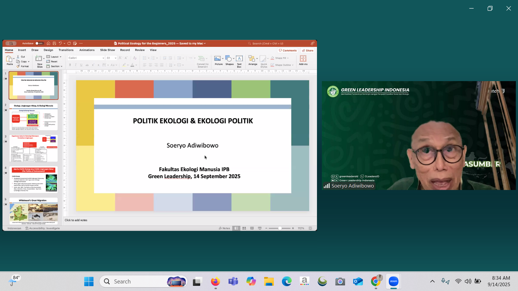Screen dimensions: 518x291
Task: Switch to Normal view in status bar
Action: pos(236,228)
